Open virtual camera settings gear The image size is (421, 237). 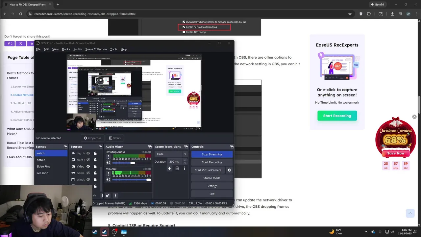tap(229, 170)
